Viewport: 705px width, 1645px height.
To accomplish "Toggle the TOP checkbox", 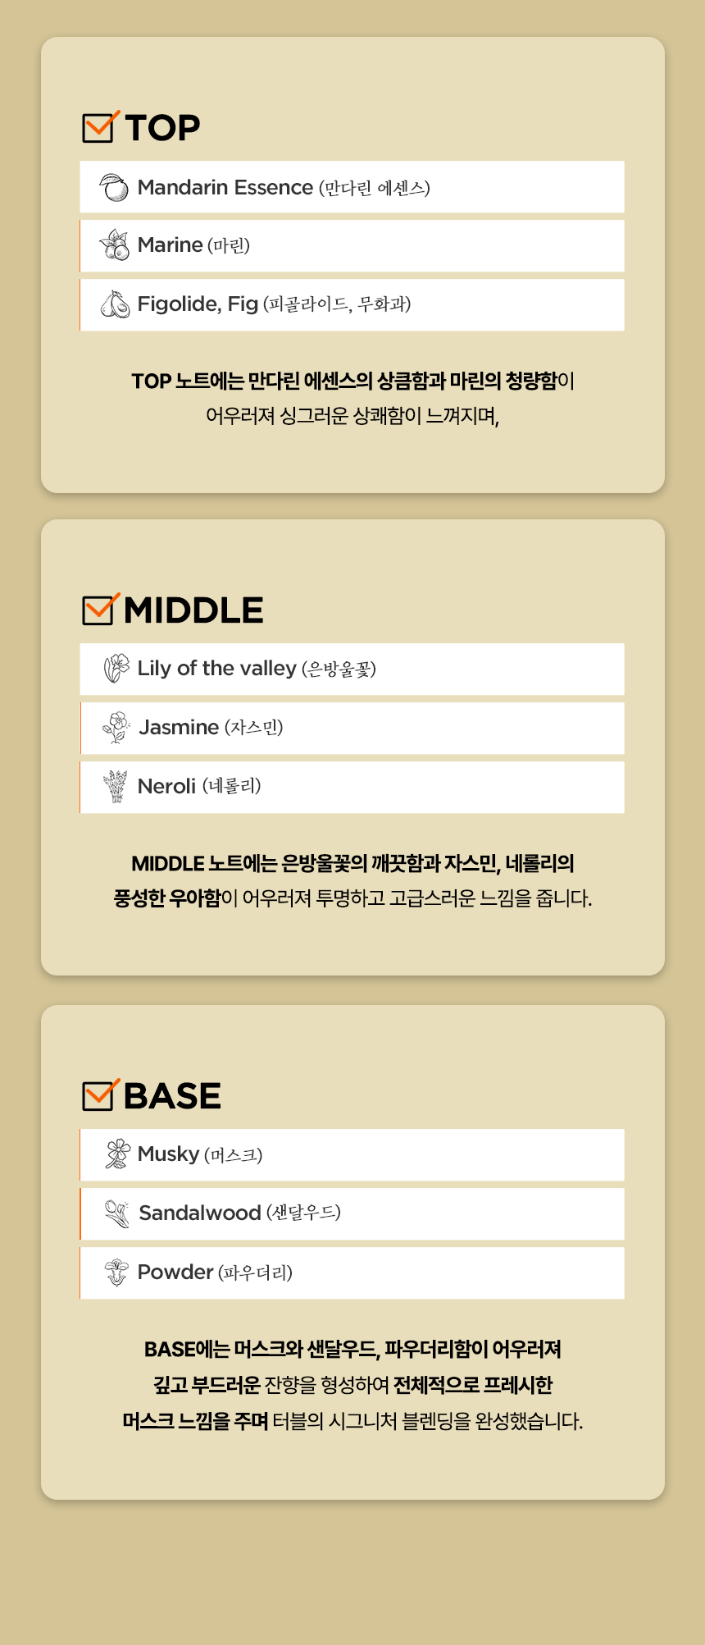I will [x=99, y=127].
